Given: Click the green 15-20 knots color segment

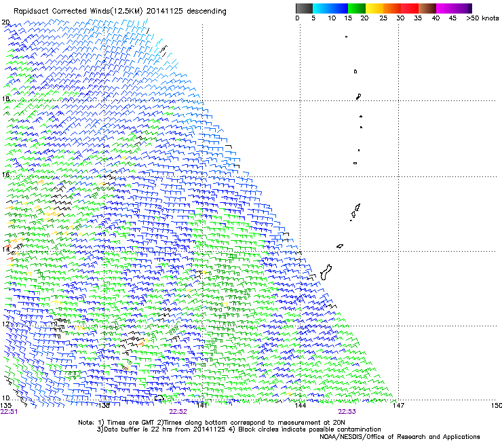Looking at the screenshot, I should 357,8.
